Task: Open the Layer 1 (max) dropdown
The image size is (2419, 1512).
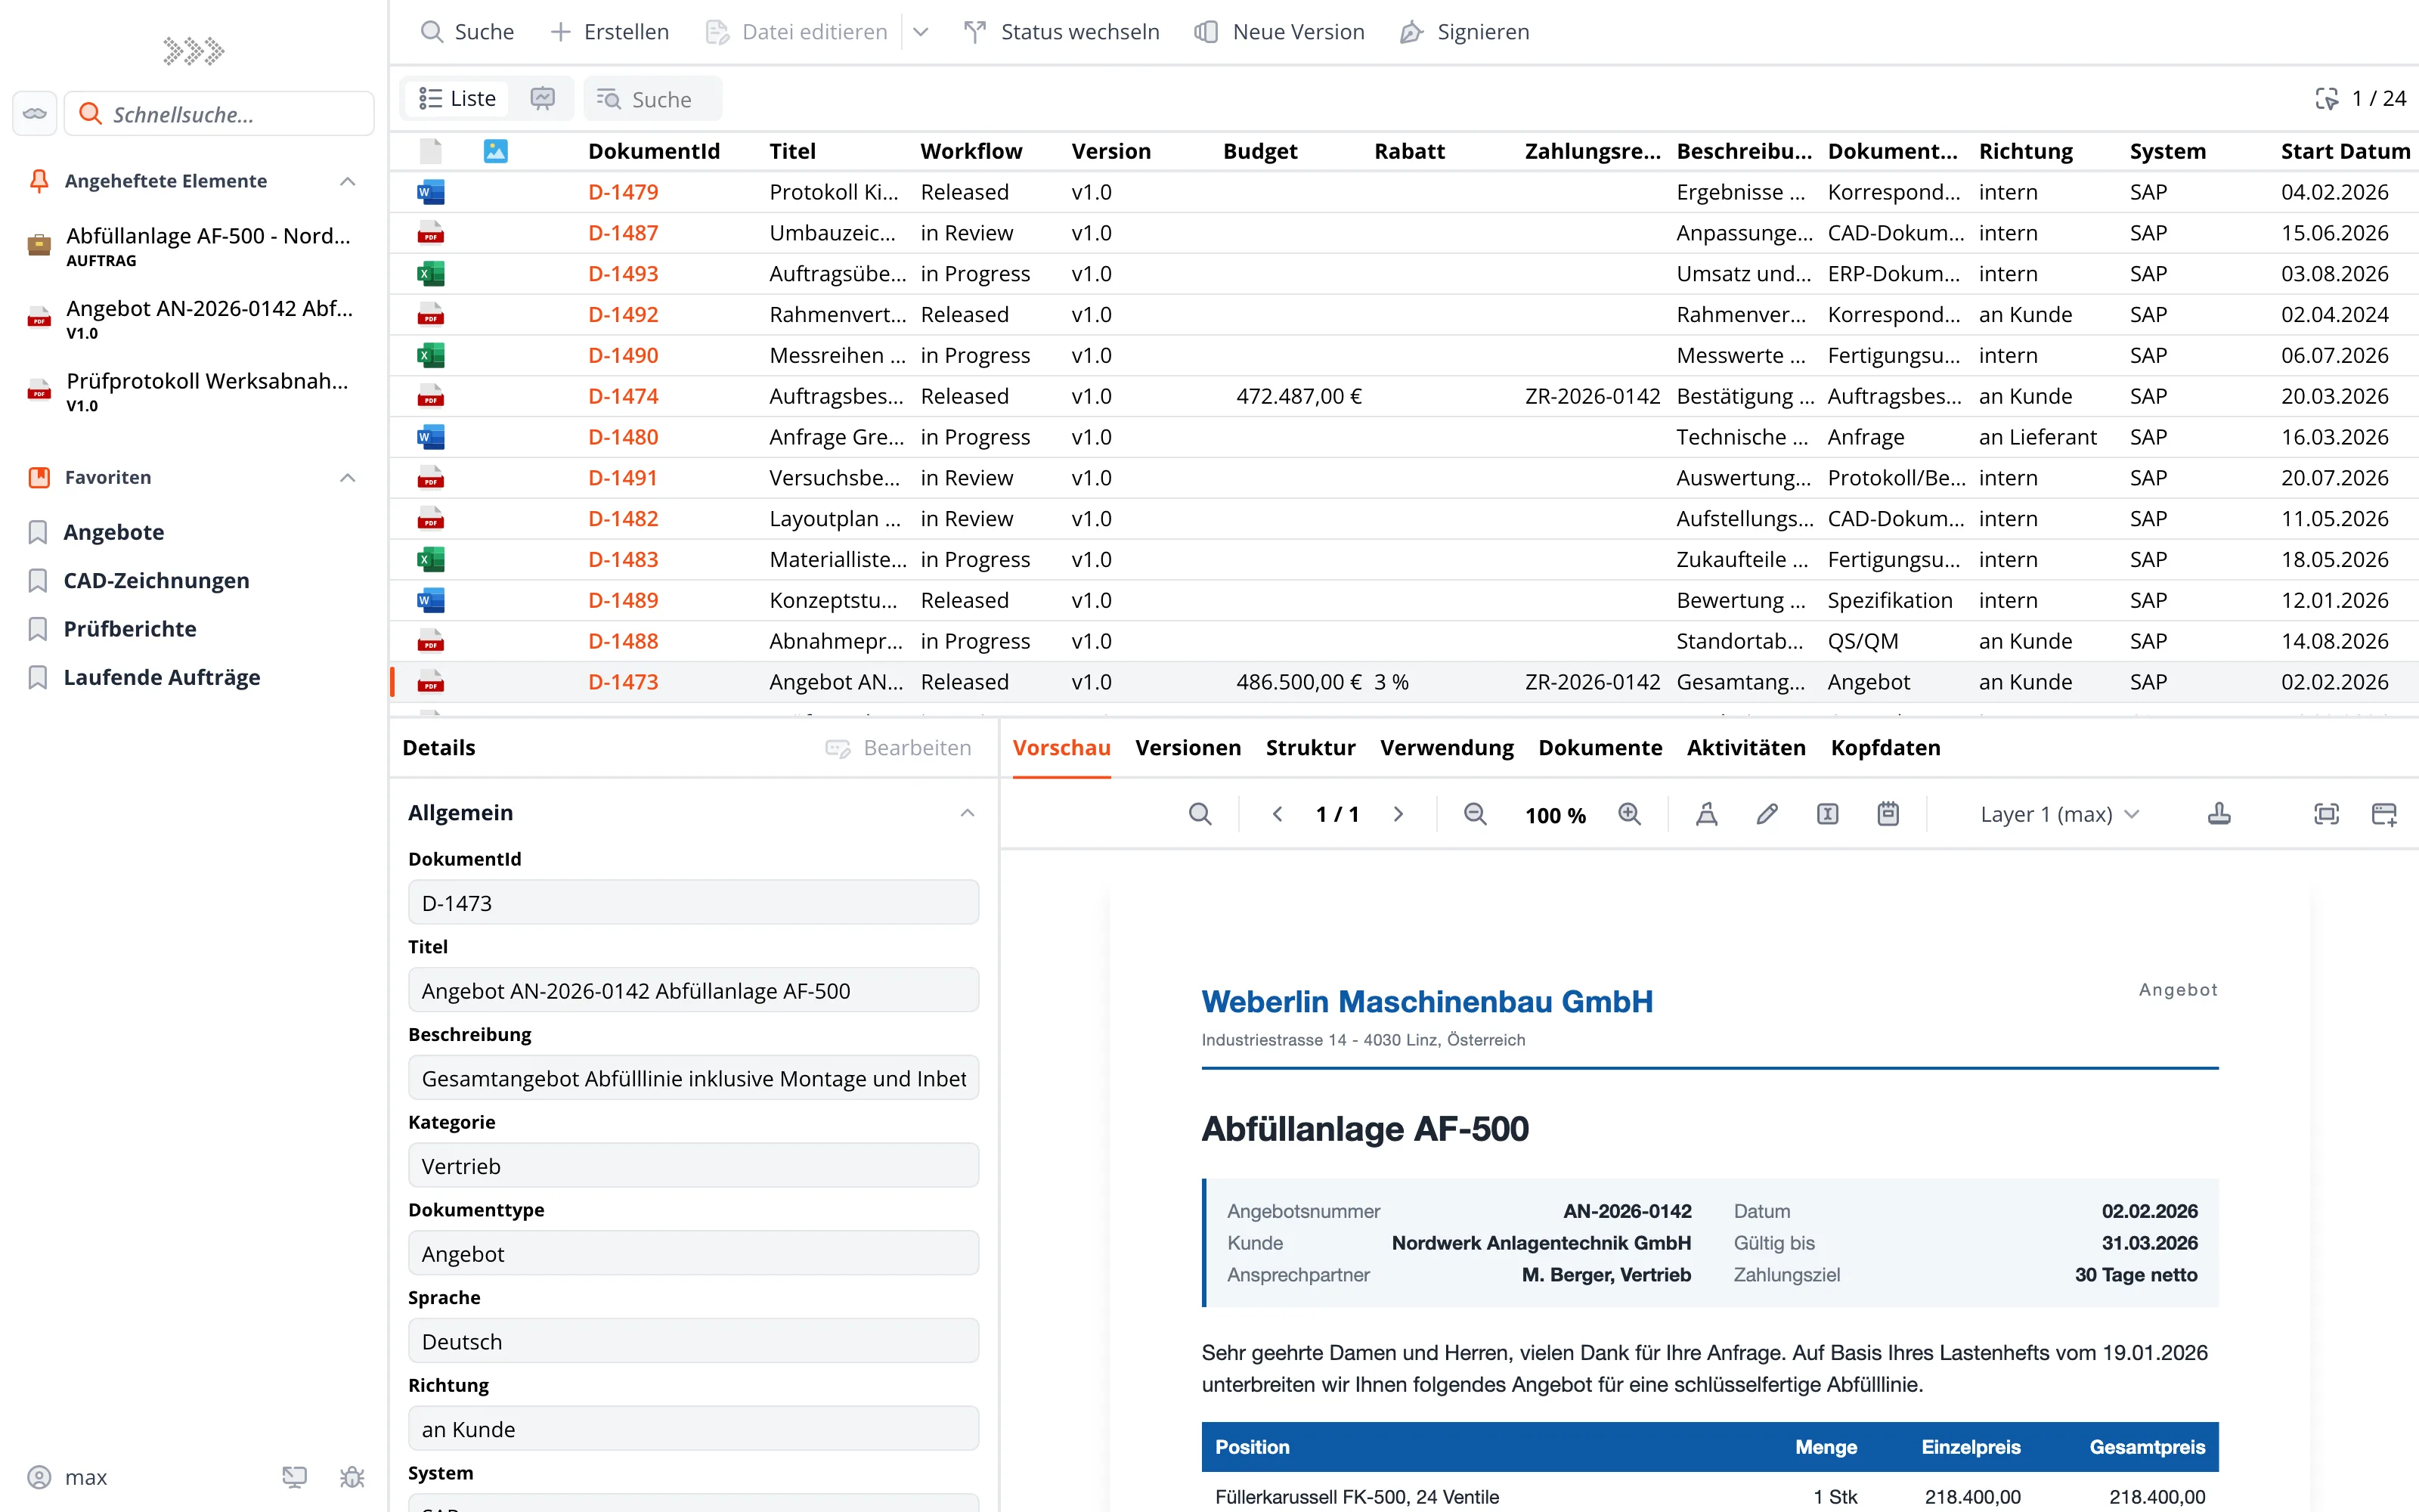Action: [x=2060, y=814]
